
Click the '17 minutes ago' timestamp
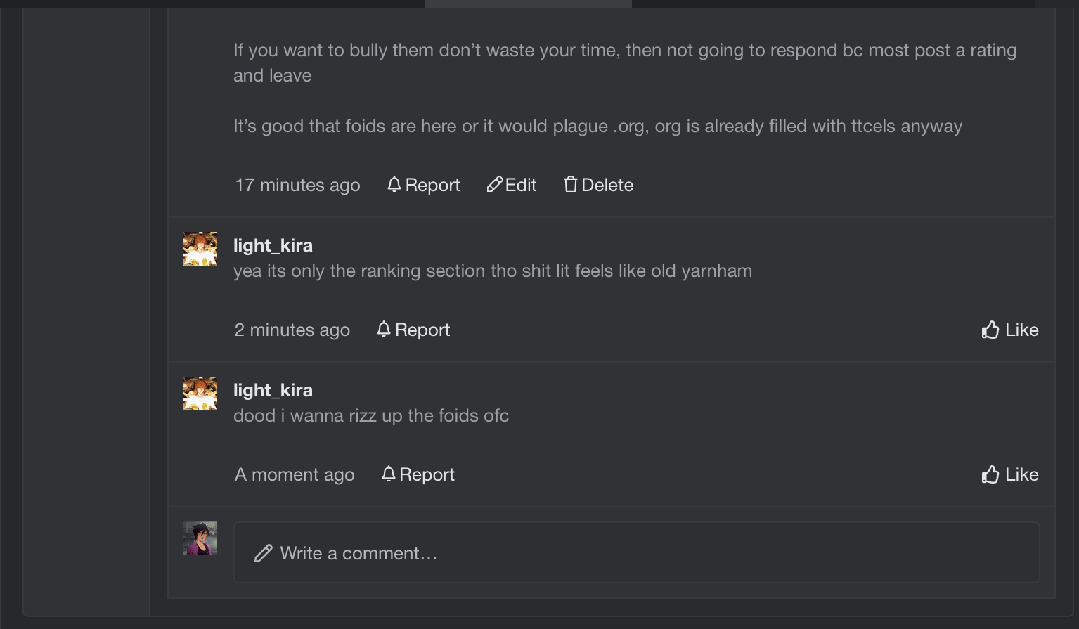[297, 185]
